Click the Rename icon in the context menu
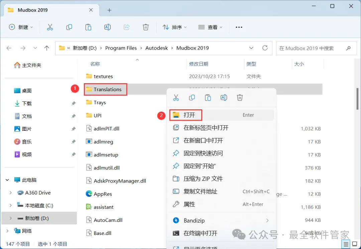Image resolution: width=361 pixels, height=249 pixels. [x=224, y=98]
